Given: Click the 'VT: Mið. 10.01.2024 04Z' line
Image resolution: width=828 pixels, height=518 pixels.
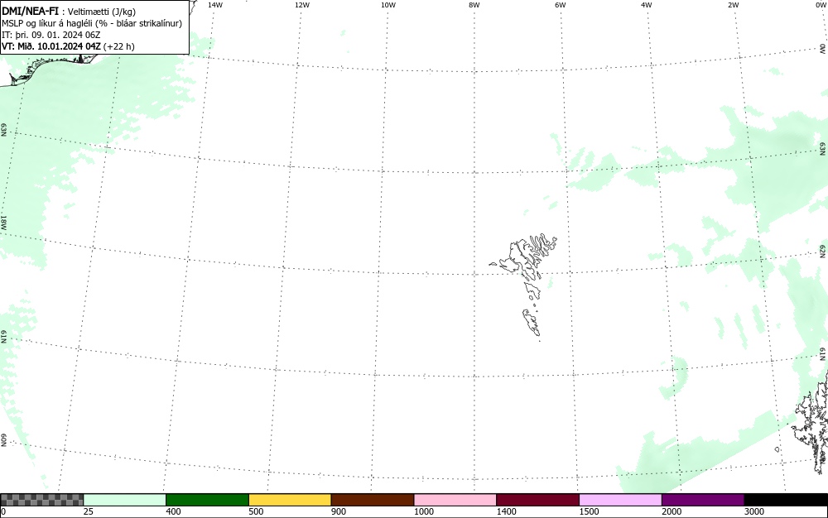Looking at the screenshot, I should coord(51,46).
